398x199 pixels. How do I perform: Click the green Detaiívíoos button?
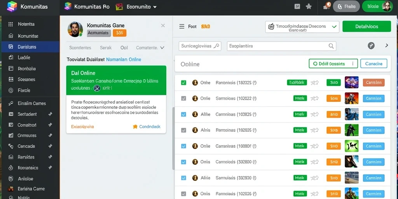[367, 26]
